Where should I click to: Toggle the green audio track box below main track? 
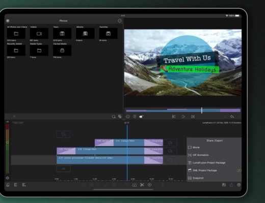63,169
